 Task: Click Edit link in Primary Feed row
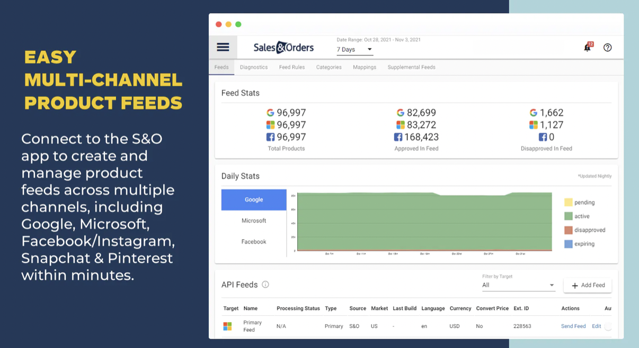pos(597,326)
